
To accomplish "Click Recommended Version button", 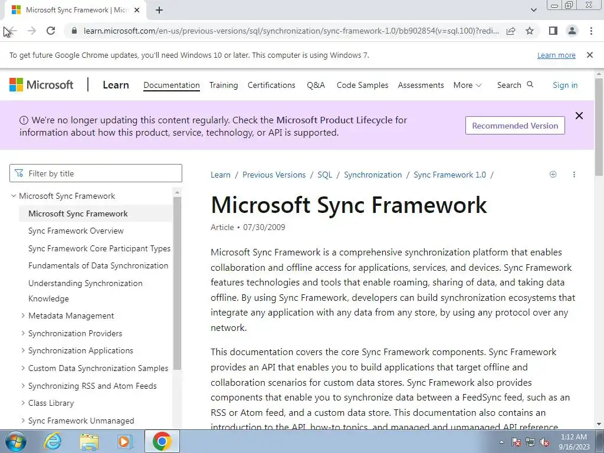I will click(515, 126).
